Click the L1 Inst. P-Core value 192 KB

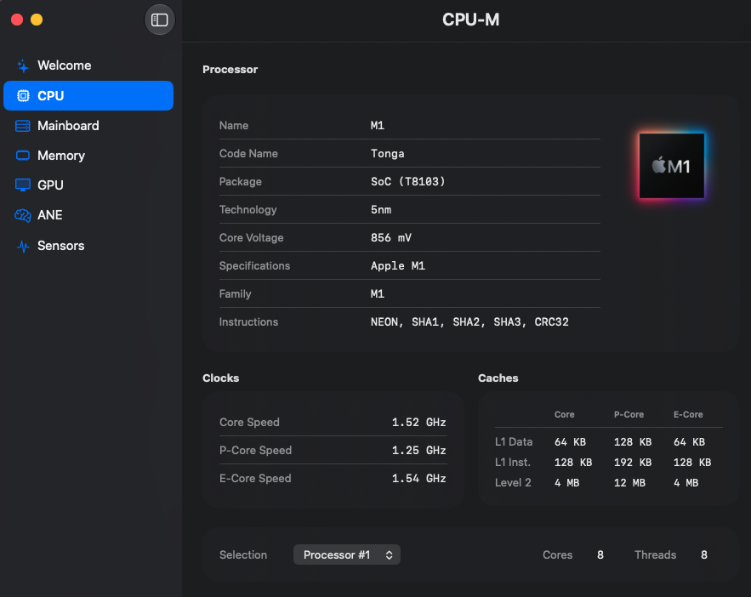click(633, 463)
